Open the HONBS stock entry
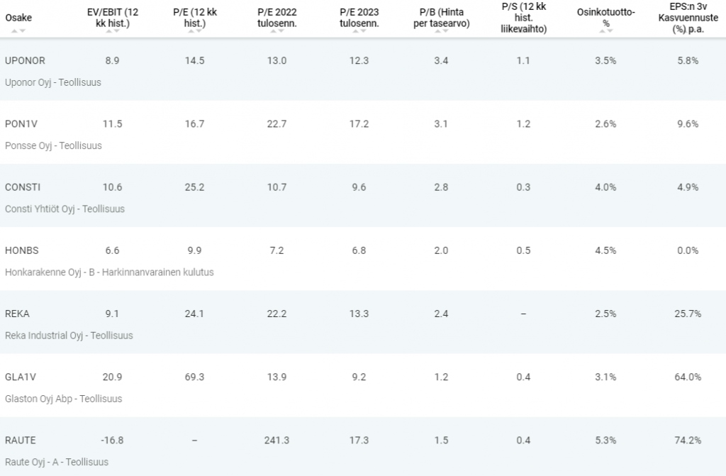The height and width of the screenshot is (476, 726). pyautogui.click(x=22, y=250)
